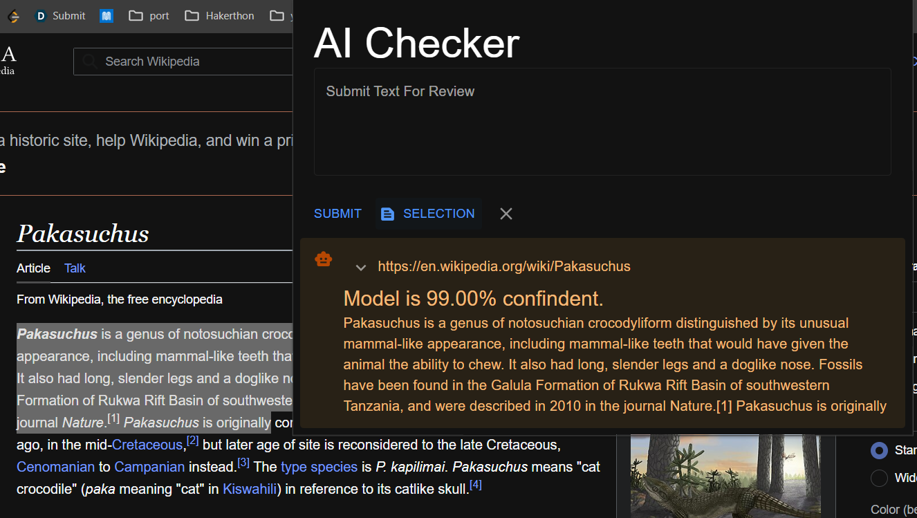Viewport: 917px width, 518px height.
Task: Click the SUBMIT button in AI Checker
Action: click(x=337, y=214)
